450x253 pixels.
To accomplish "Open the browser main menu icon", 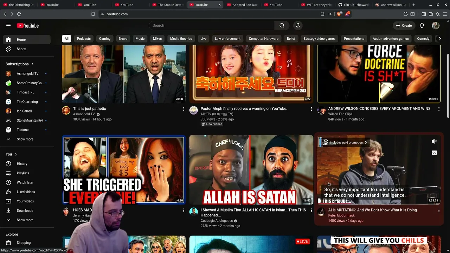I will coord(445,14).
